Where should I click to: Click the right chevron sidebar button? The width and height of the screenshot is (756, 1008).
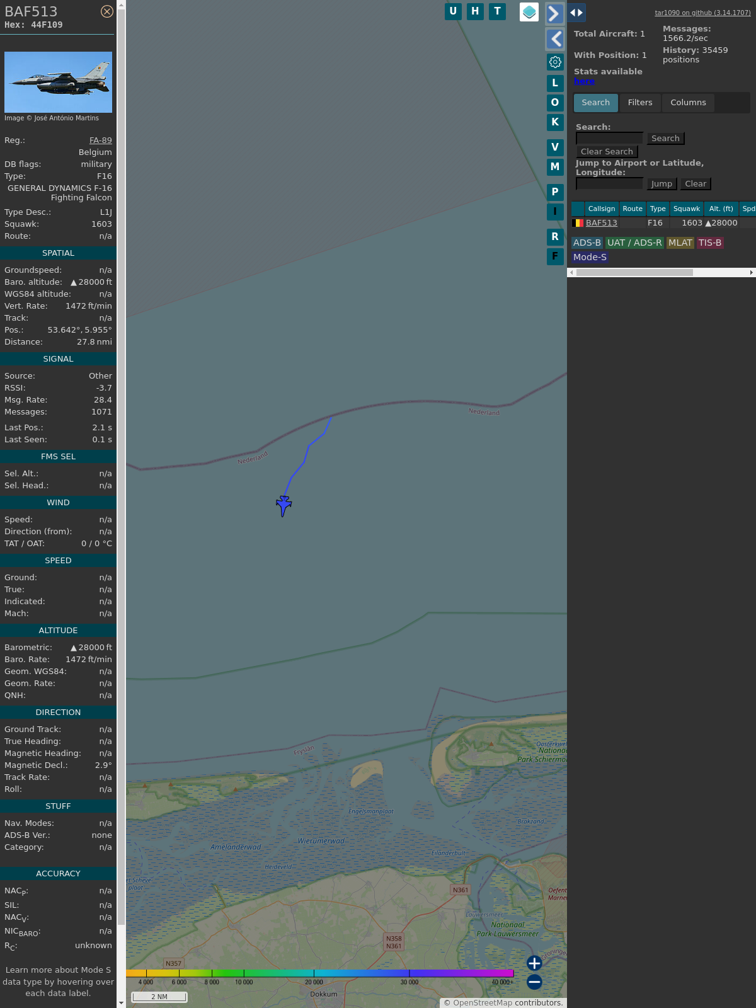tap(554, 13)
